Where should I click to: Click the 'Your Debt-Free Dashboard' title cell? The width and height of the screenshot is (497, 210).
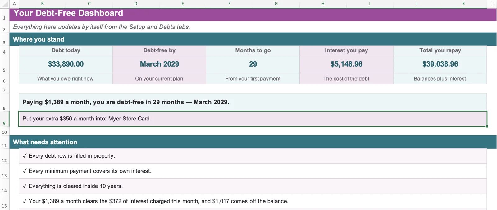[x=253, y=15]
